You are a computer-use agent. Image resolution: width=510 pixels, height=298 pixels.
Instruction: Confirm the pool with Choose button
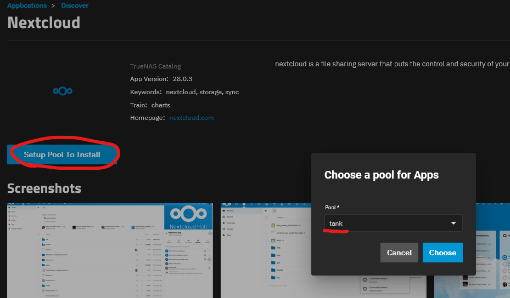442,253
